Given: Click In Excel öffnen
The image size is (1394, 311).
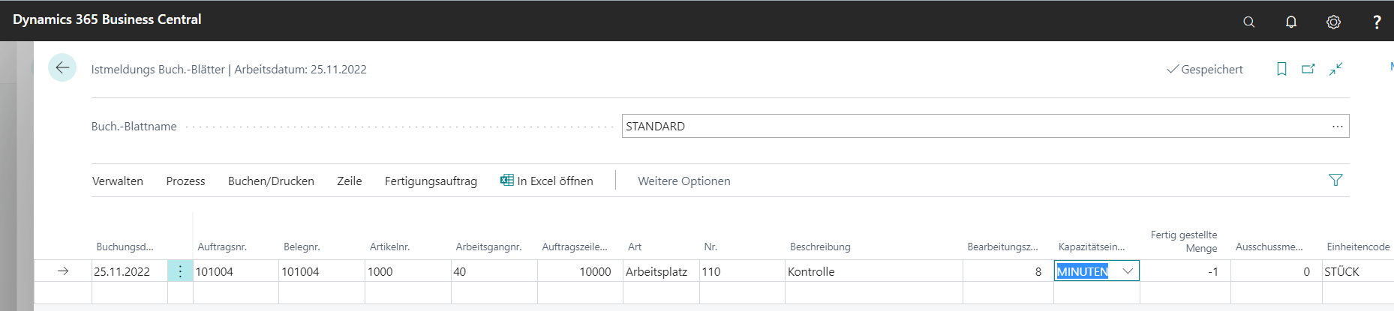Looking at the screenshot, I should point(547,181).
